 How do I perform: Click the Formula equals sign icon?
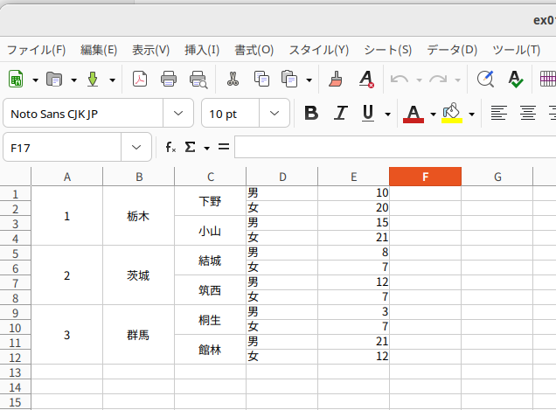(x=224, y=147)
